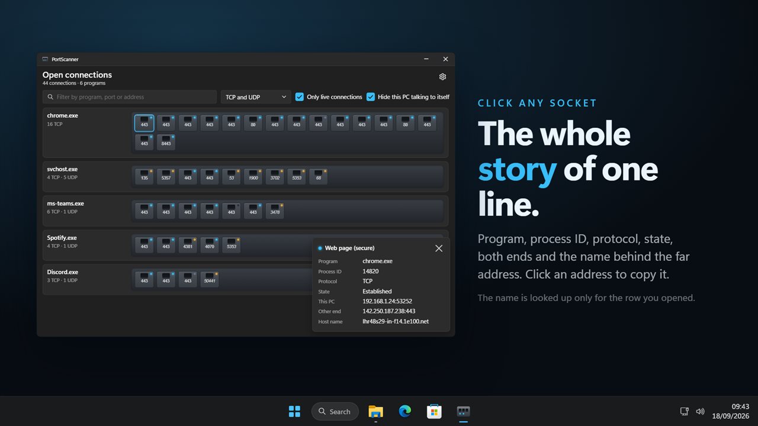Open svchost.exe socket on port 68
This screenshot has height=426, width=758.
tap(319, 176)
